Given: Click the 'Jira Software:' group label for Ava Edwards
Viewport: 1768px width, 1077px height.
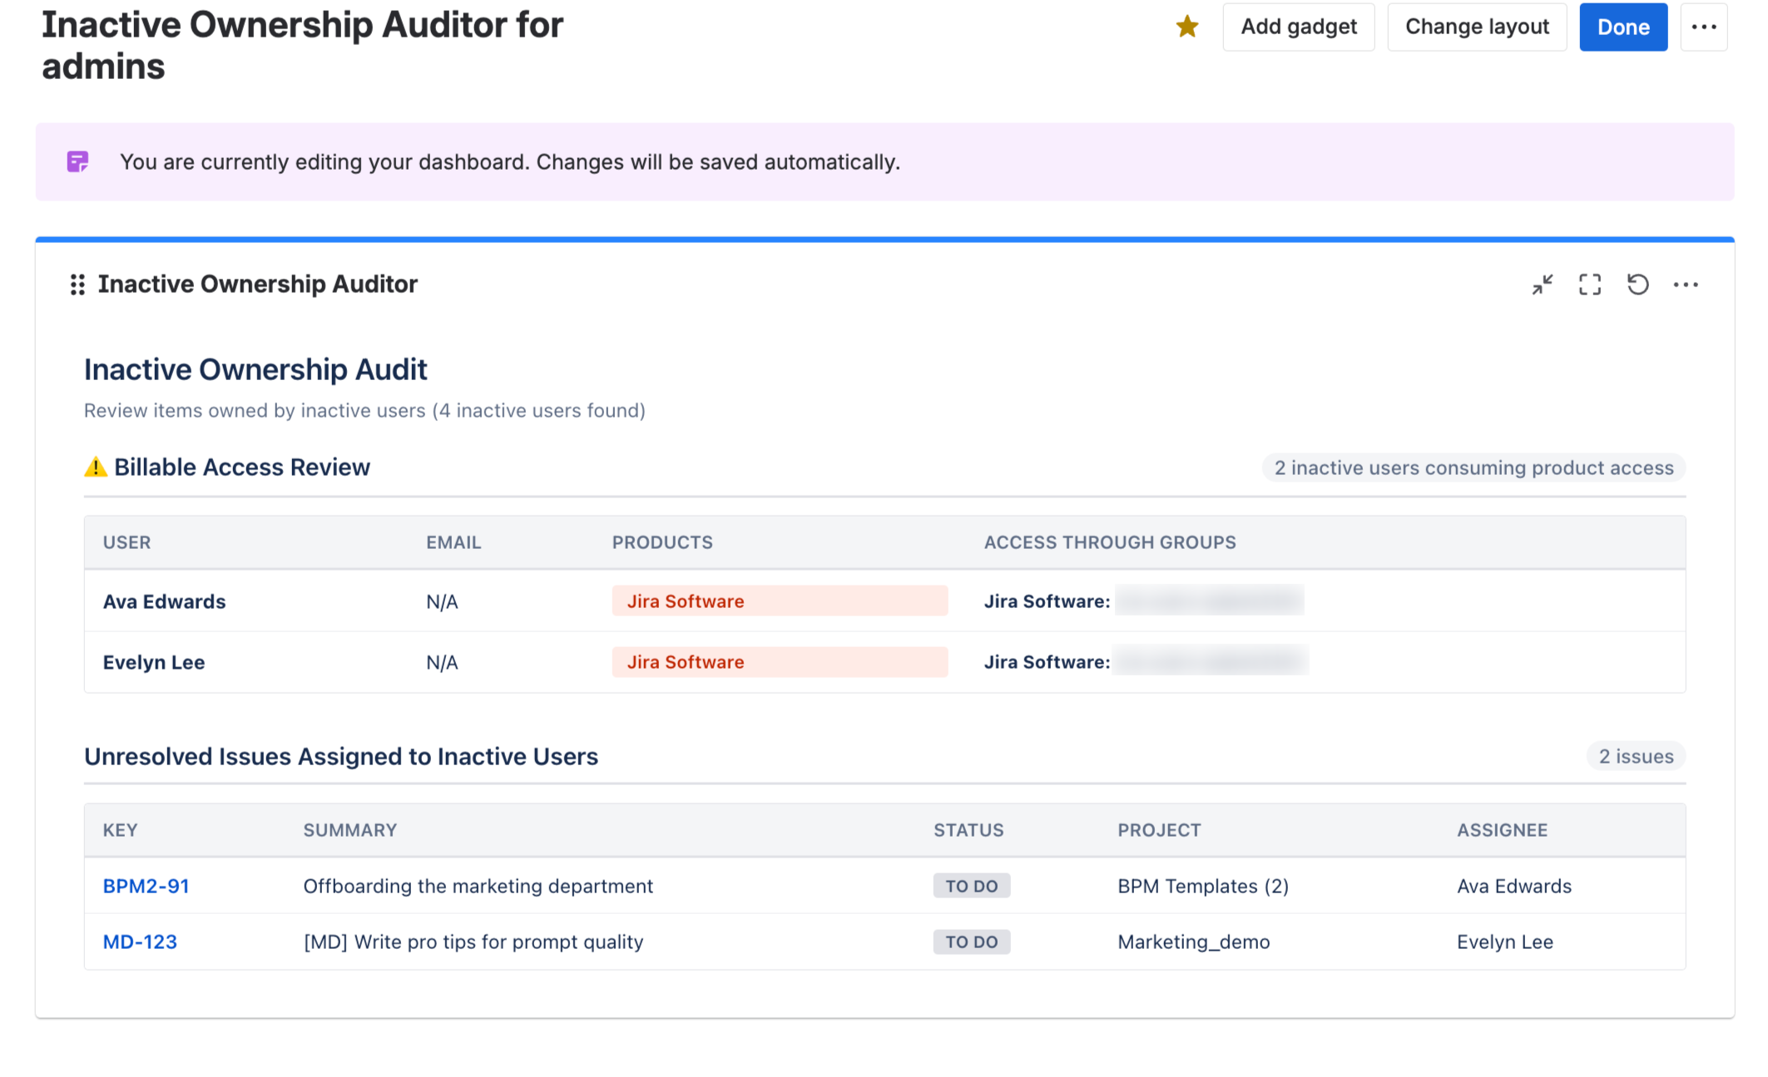Looking at the screenshot, I should [1047, 601].
